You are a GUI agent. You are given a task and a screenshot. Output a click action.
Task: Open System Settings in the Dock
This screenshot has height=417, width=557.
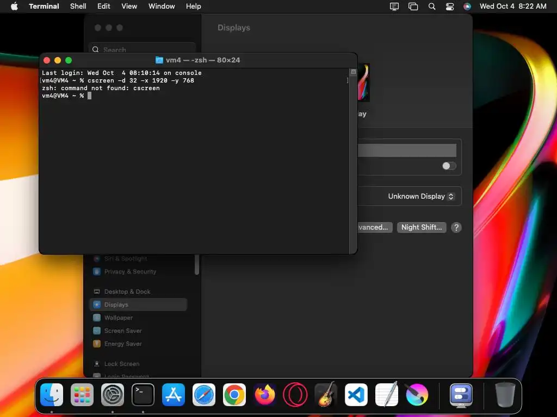click(113, 395)
